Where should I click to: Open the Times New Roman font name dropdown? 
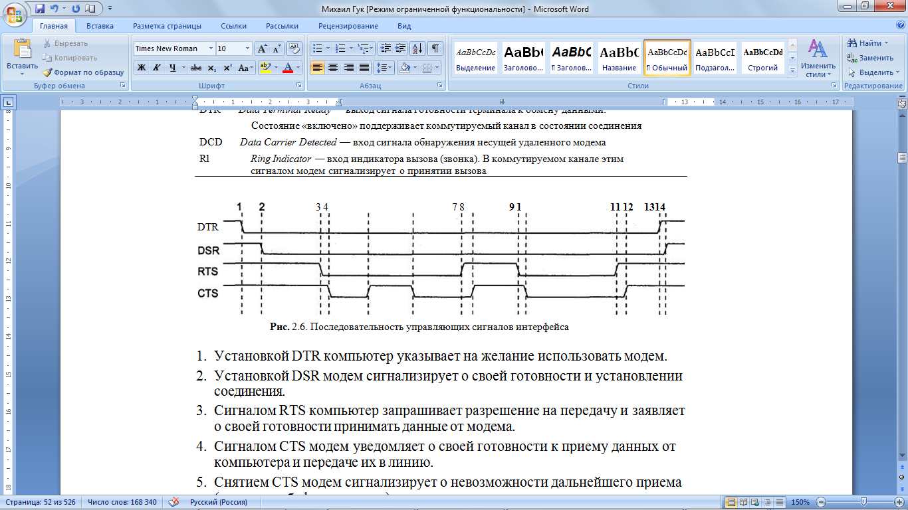(x=211, y=48)
